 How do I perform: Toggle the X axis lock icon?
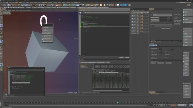click(x=23, y=5)
